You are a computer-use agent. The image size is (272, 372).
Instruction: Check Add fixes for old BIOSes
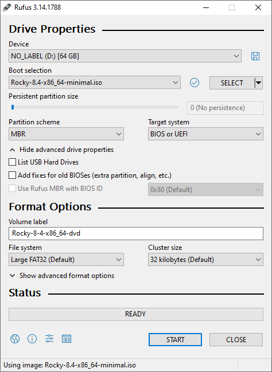(x=13, y=175)
